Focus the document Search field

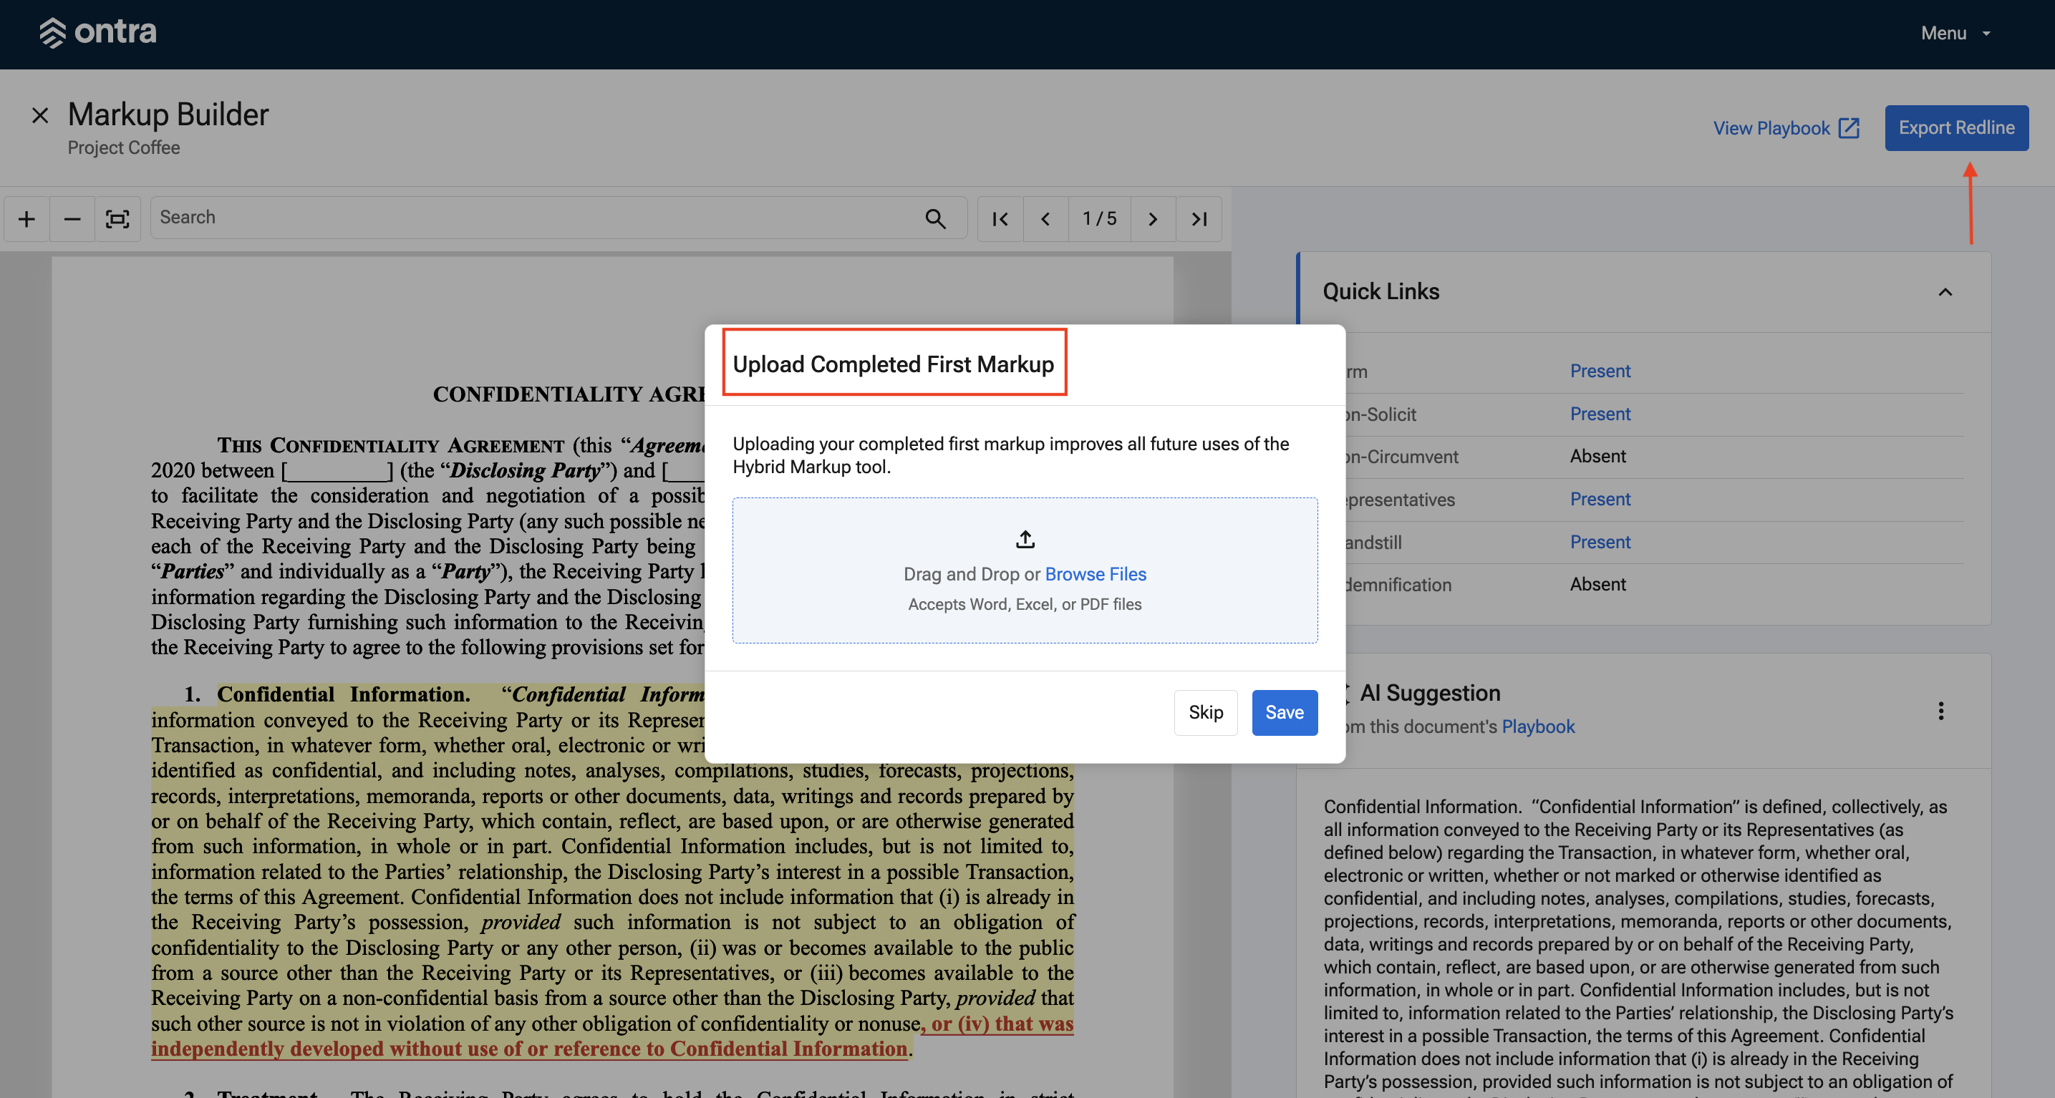(x=534, y=218)
